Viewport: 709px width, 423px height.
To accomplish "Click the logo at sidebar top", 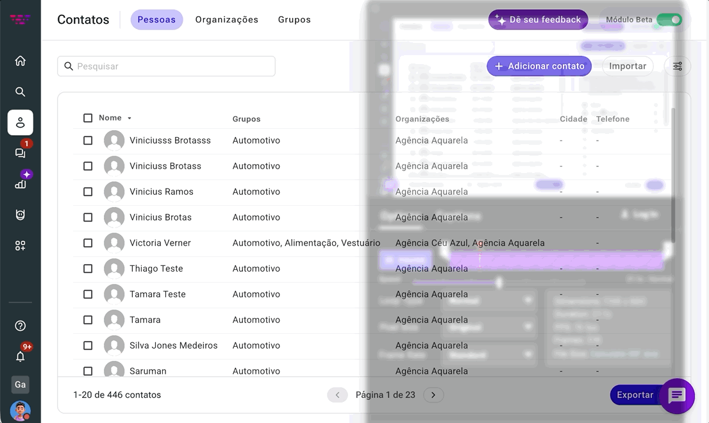I will point(21,19).
